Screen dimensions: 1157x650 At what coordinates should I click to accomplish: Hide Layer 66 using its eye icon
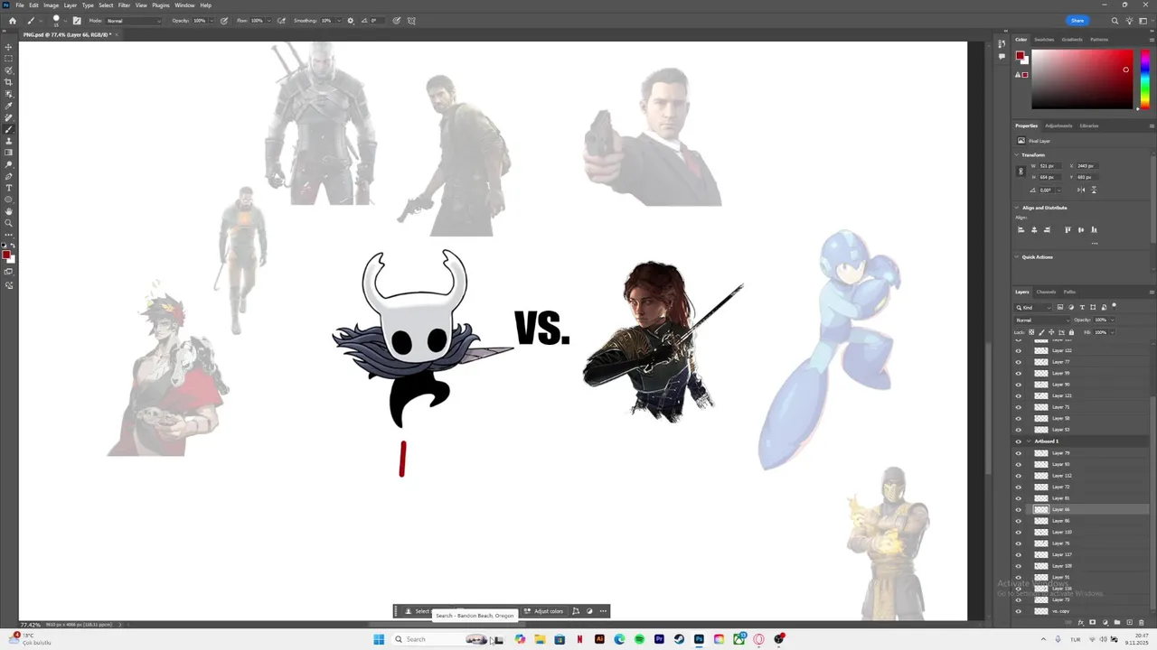coord(1019,509)
